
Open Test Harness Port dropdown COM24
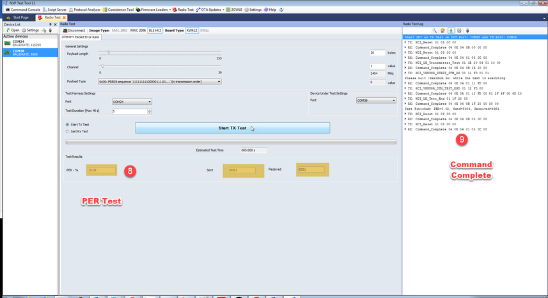click(x=132, y=102)
